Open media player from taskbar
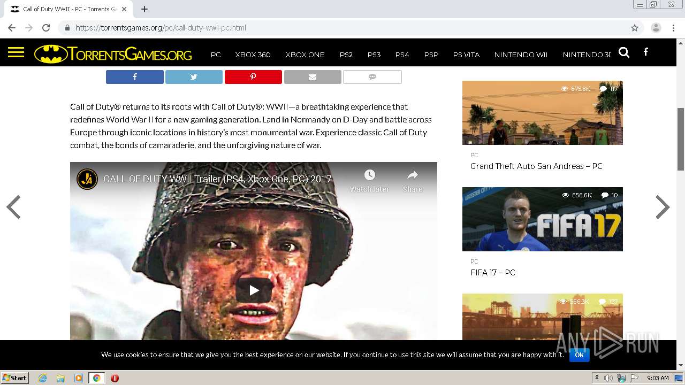The width and height of the screenshot is (685, 385). (79, 378)
